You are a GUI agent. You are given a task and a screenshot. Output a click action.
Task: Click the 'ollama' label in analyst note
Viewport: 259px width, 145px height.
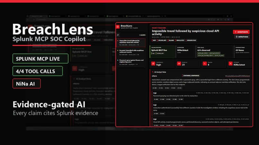pyautogui.click(x=154, y=76)
